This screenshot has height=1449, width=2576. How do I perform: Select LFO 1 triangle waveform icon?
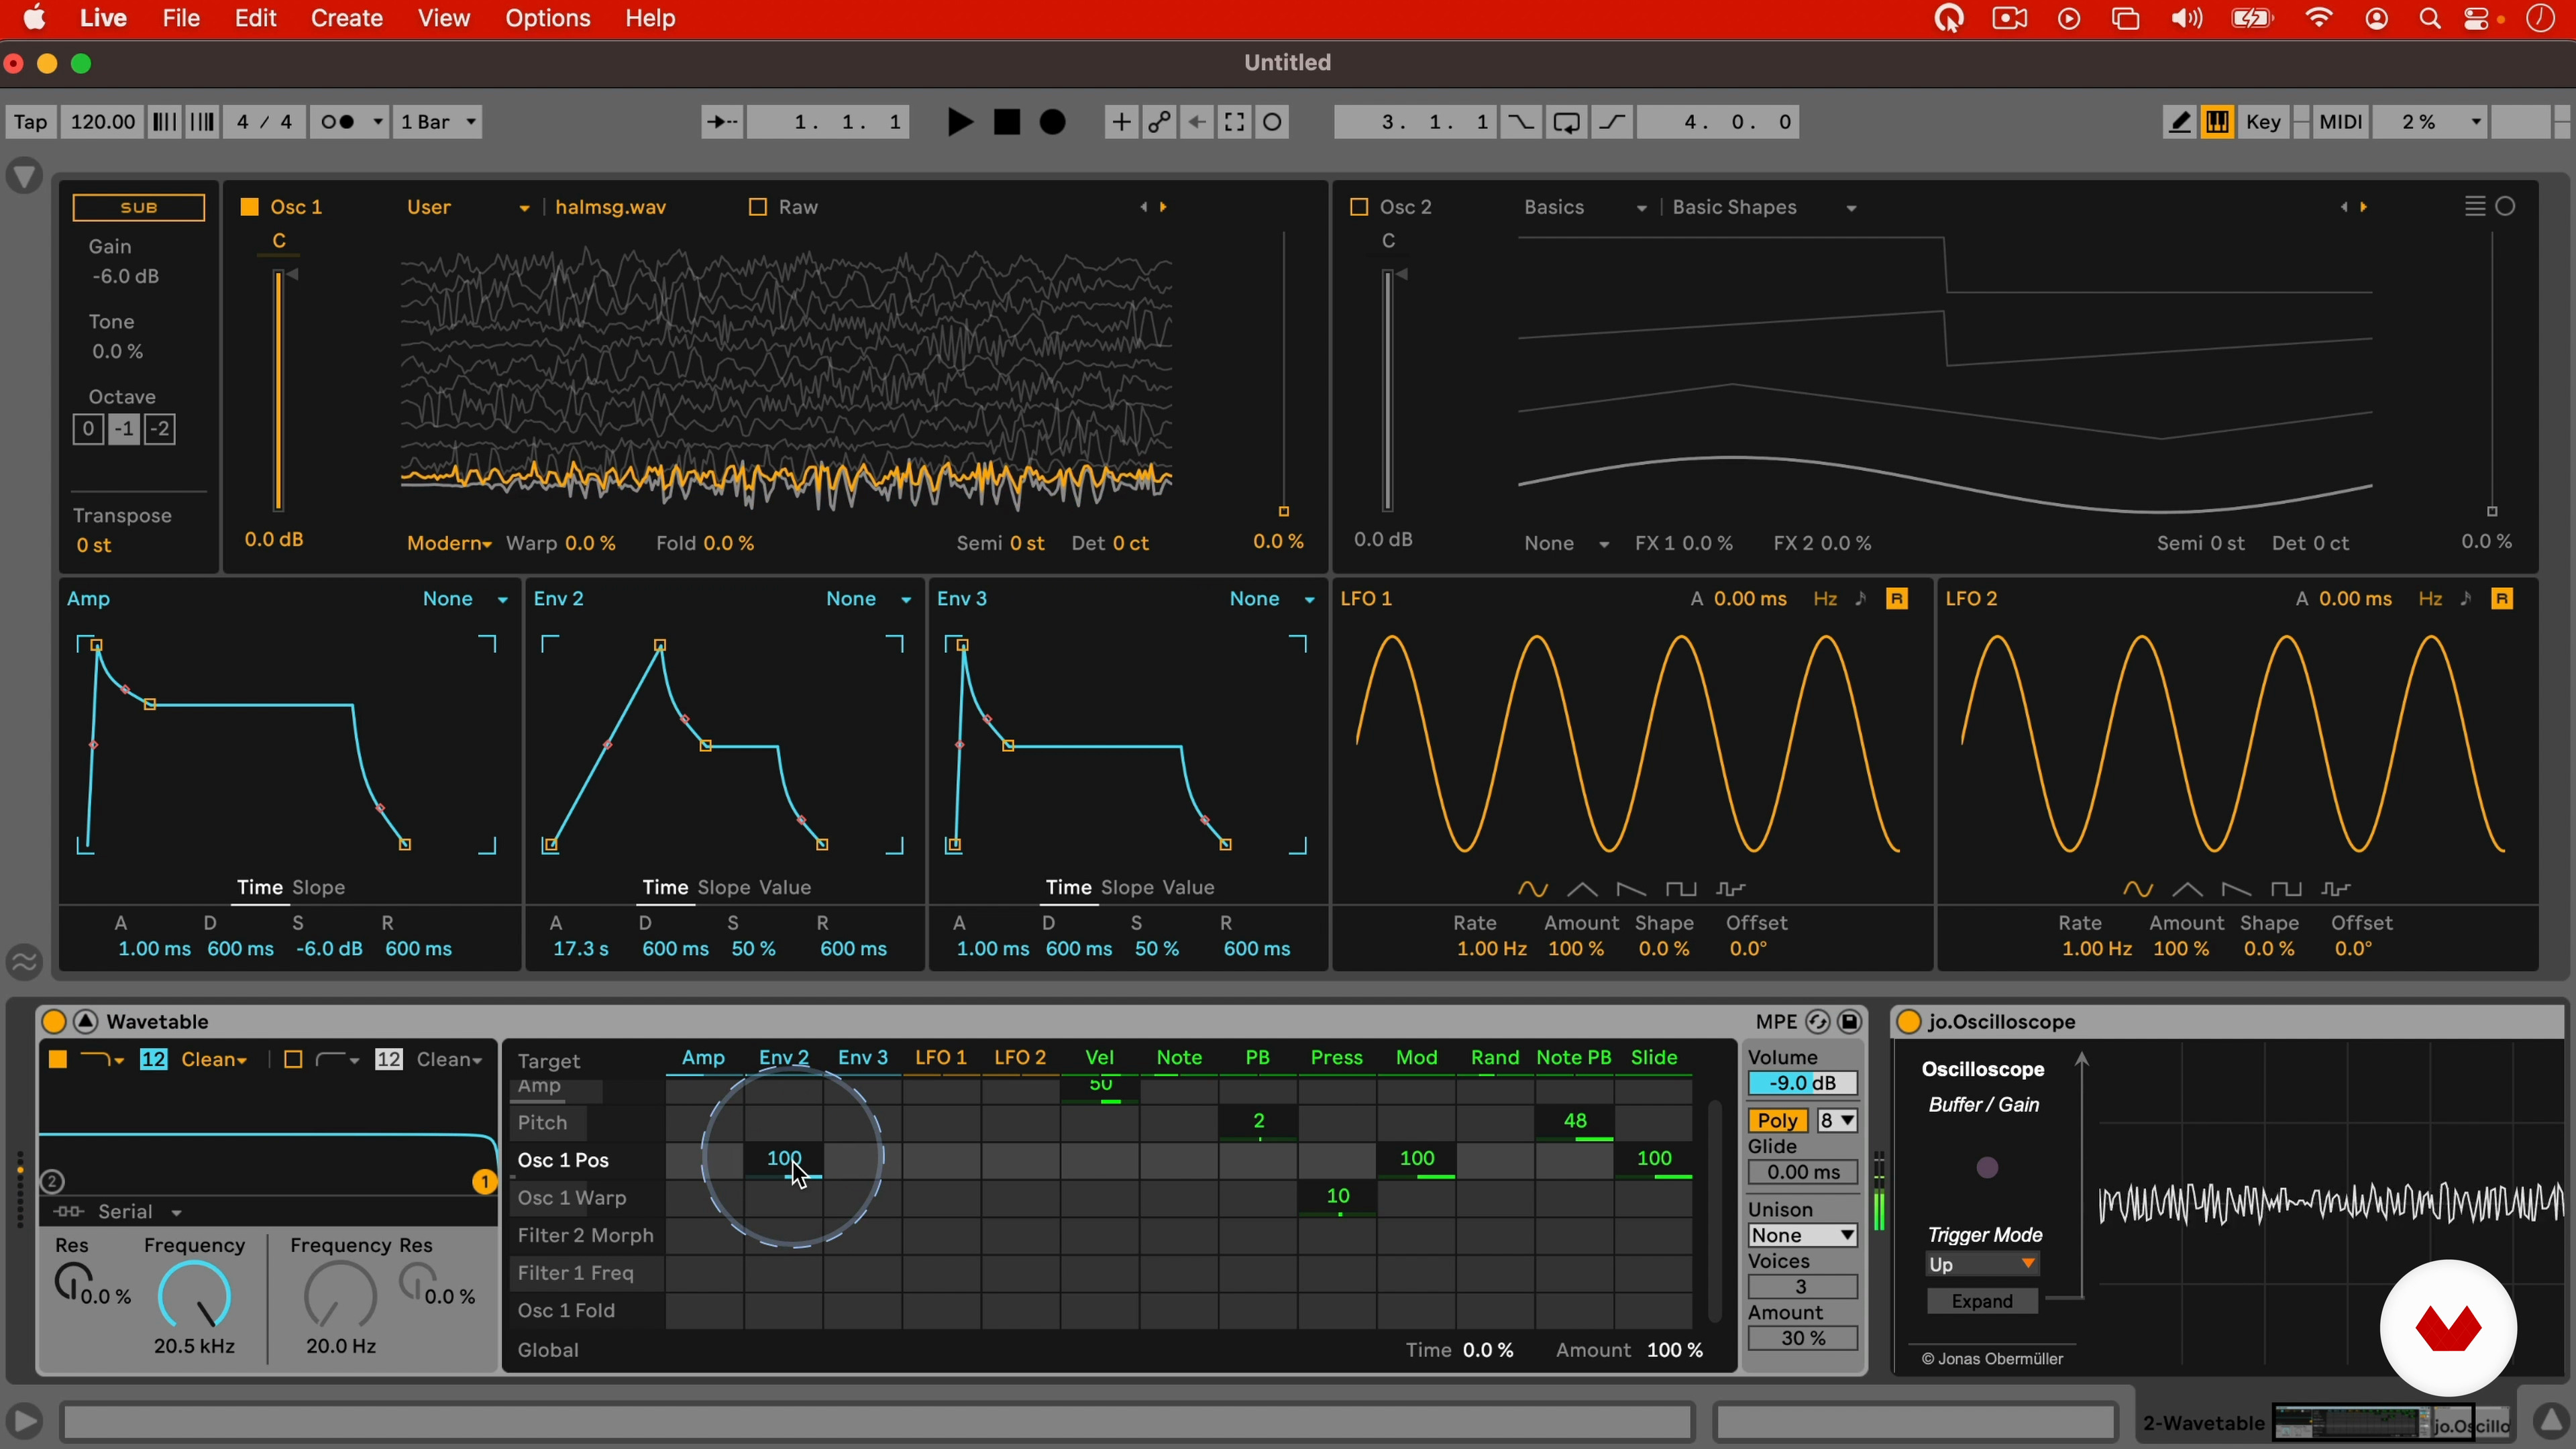point(1582,889)
